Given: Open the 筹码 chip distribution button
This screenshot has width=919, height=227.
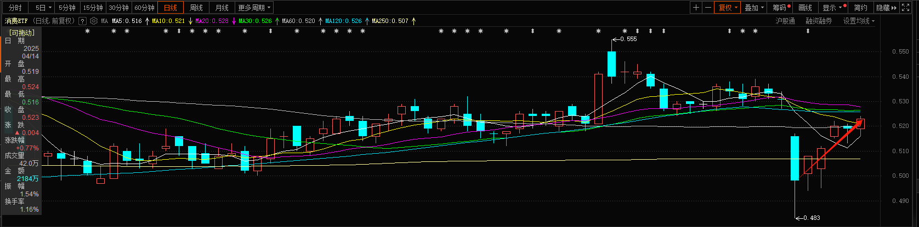Looking at the screenshot, I should [x=781, y=8].
